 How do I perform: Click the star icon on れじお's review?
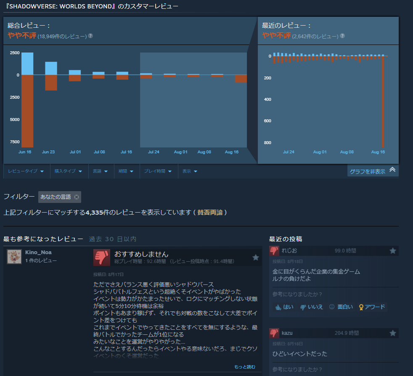tap(393, 251)
